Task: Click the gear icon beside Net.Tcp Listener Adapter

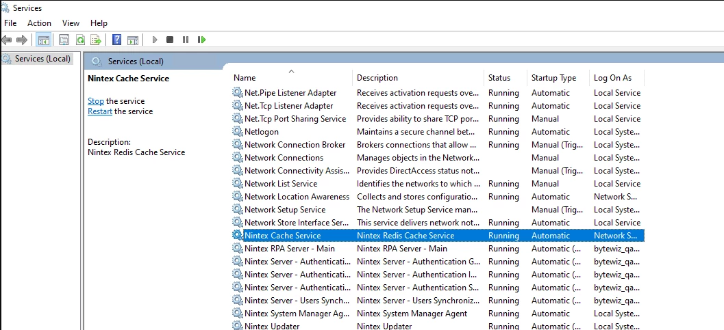Action: coord(237,105)
